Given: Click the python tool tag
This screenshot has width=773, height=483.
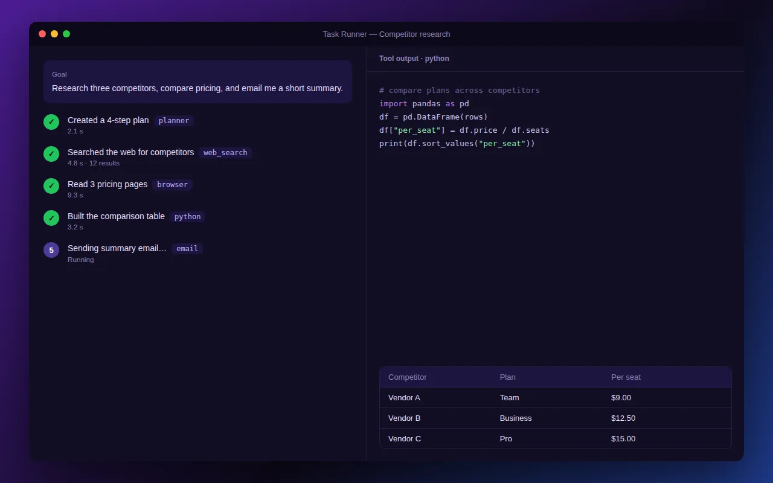Looking at the screenshot, I should click(187, 217).
